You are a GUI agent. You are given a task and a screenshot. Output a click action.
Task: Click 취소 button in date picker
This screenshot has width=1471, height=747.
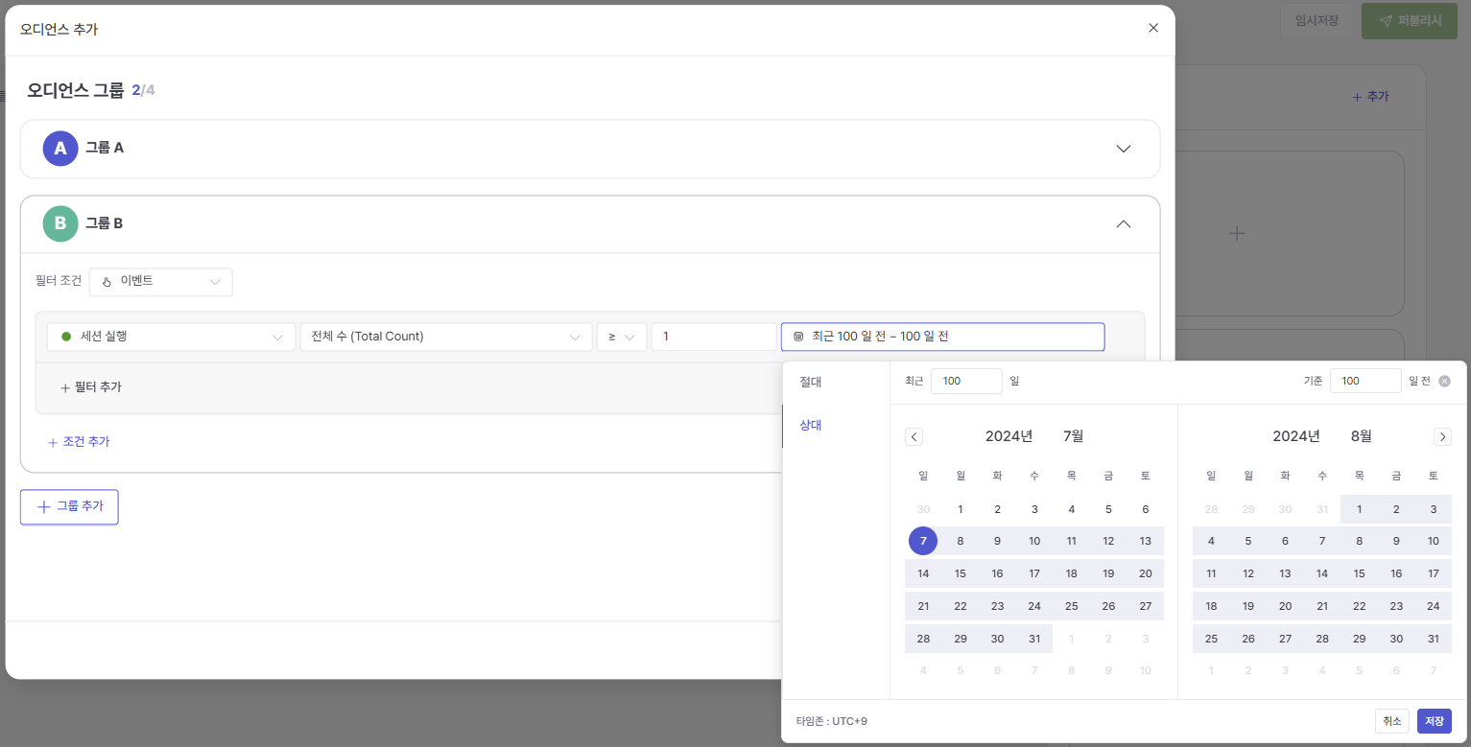pos(1391,721)
